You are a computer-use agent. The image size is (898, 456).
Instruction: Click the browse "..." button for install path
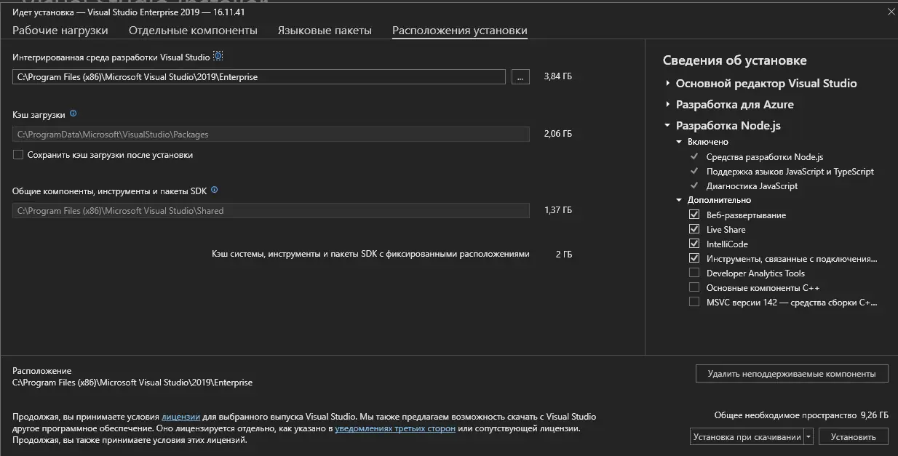pos(520,76)
